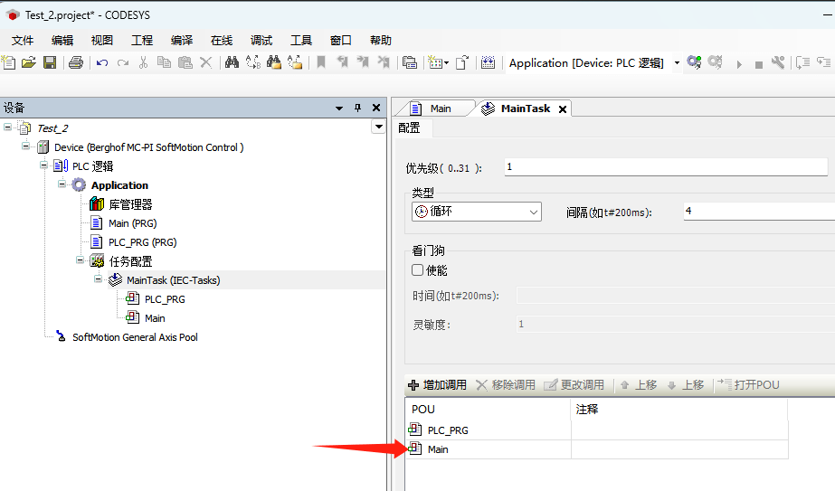835x491 pixels.
Task: Open project using the folder icon
Action: coord(29,62)
